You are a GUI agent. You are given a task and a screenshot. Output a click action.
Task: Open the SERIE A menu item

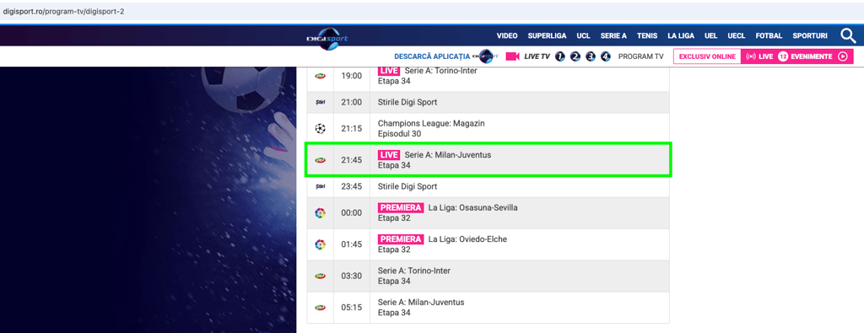coord(614,35)
